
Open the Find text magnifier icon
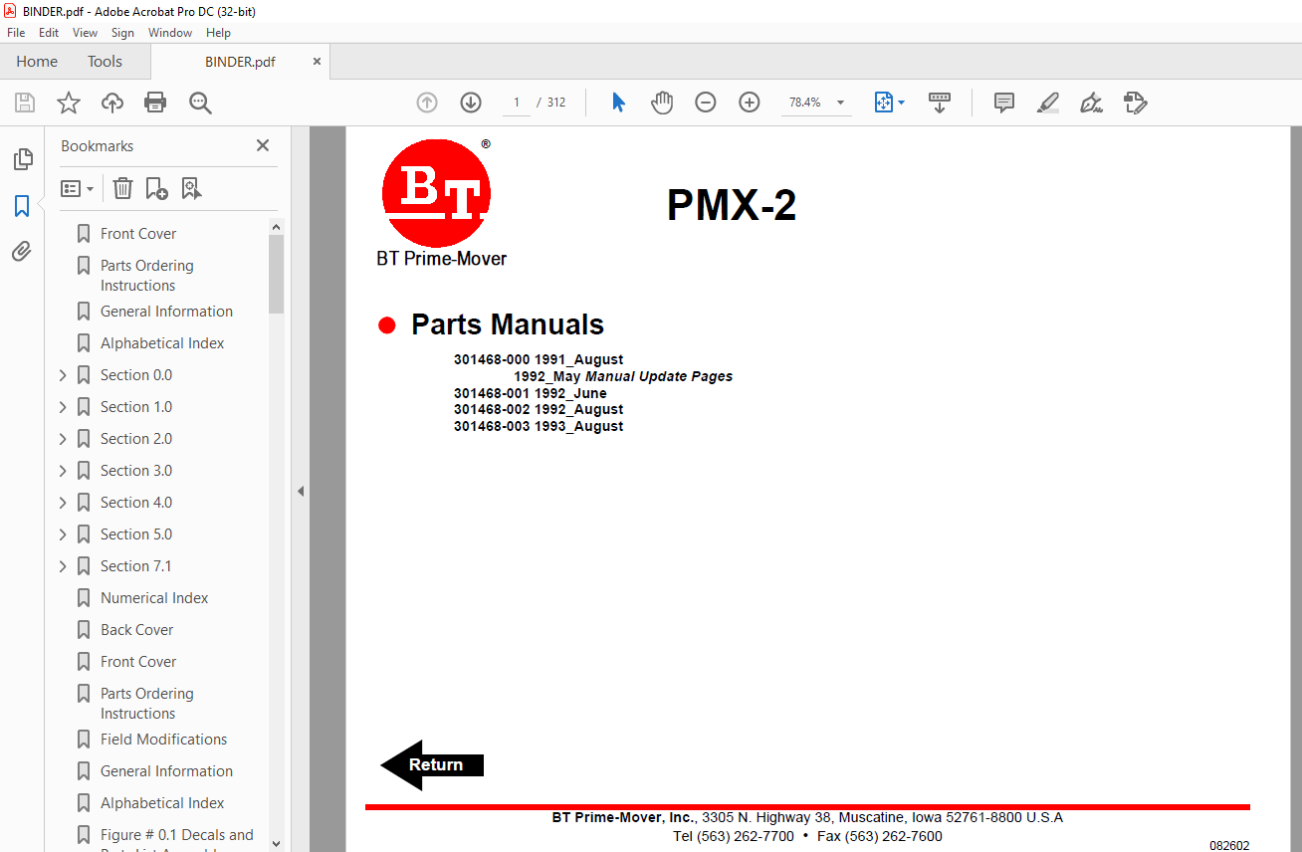200,103
